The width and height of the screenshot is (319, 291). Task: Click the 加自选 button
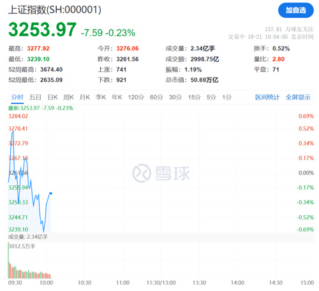point(295,10)
